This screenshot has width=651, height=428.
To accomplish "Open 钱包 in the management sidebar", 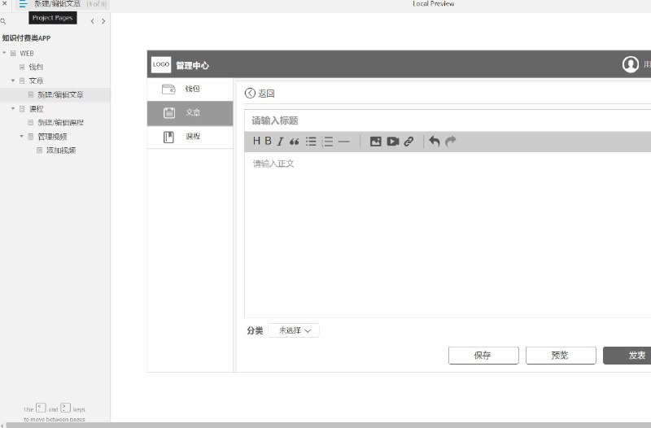I will click(190, 89).
